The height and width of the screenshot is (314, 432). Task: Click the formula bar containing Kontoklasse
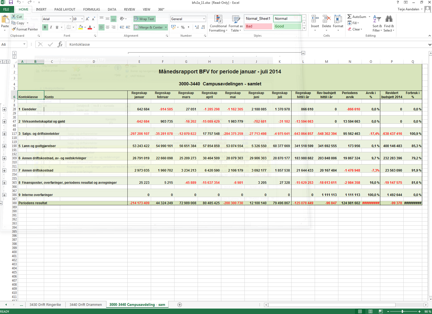click(x=246, y=44)
